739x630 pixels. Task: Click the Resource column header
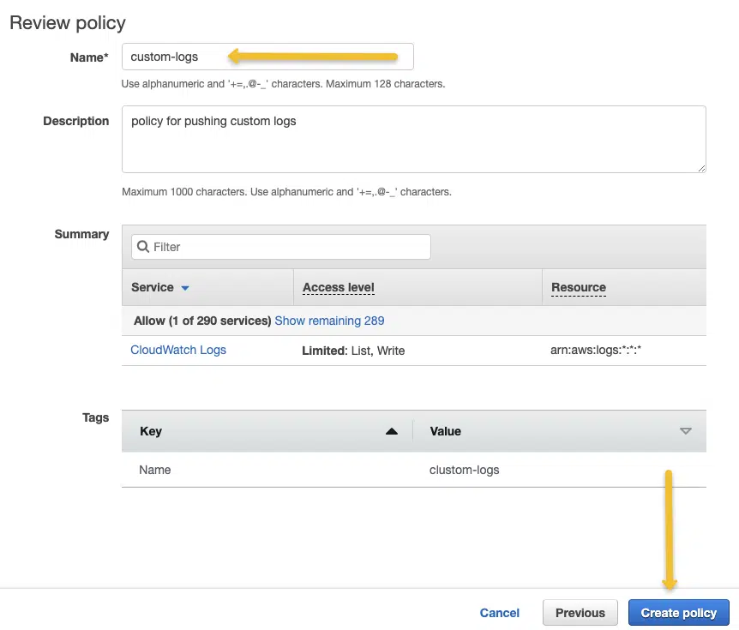[x=579, y=287]
